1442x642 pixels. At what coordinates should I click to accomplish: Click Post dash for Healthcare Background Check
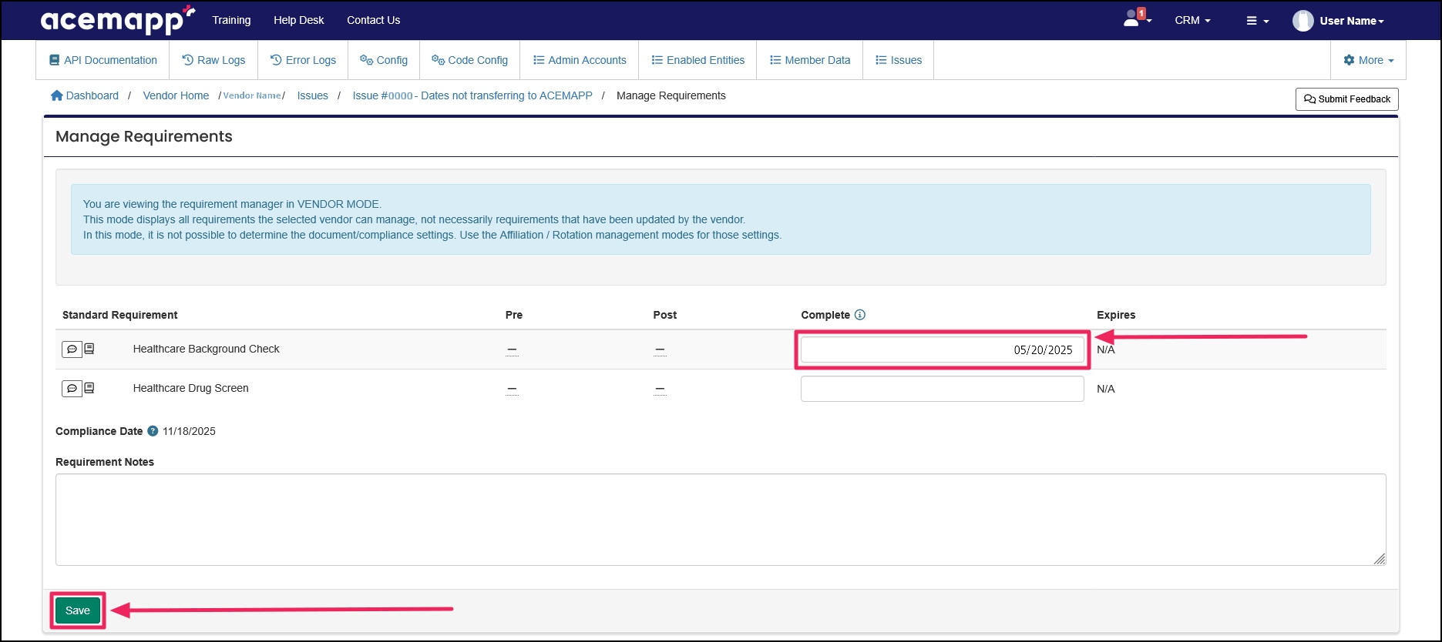pos(660,350)
